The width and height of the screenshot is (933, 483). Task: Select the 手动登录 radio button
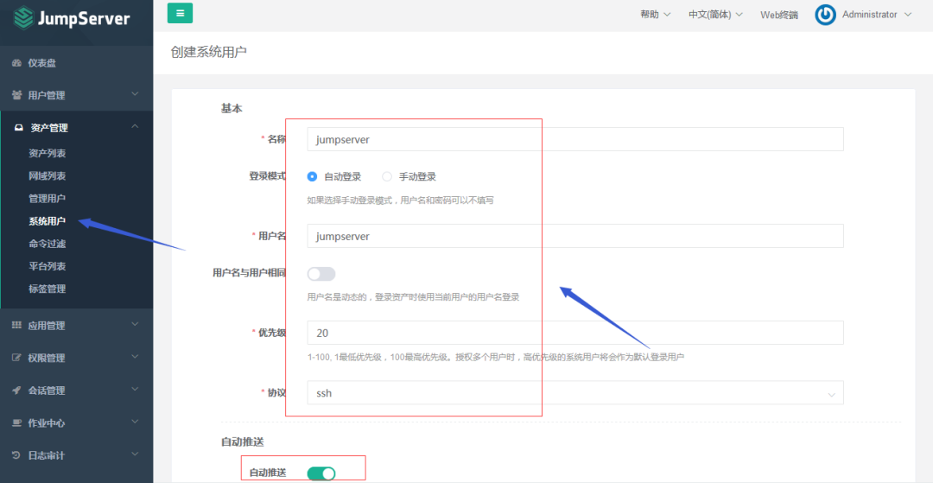[x=387, y=176]
